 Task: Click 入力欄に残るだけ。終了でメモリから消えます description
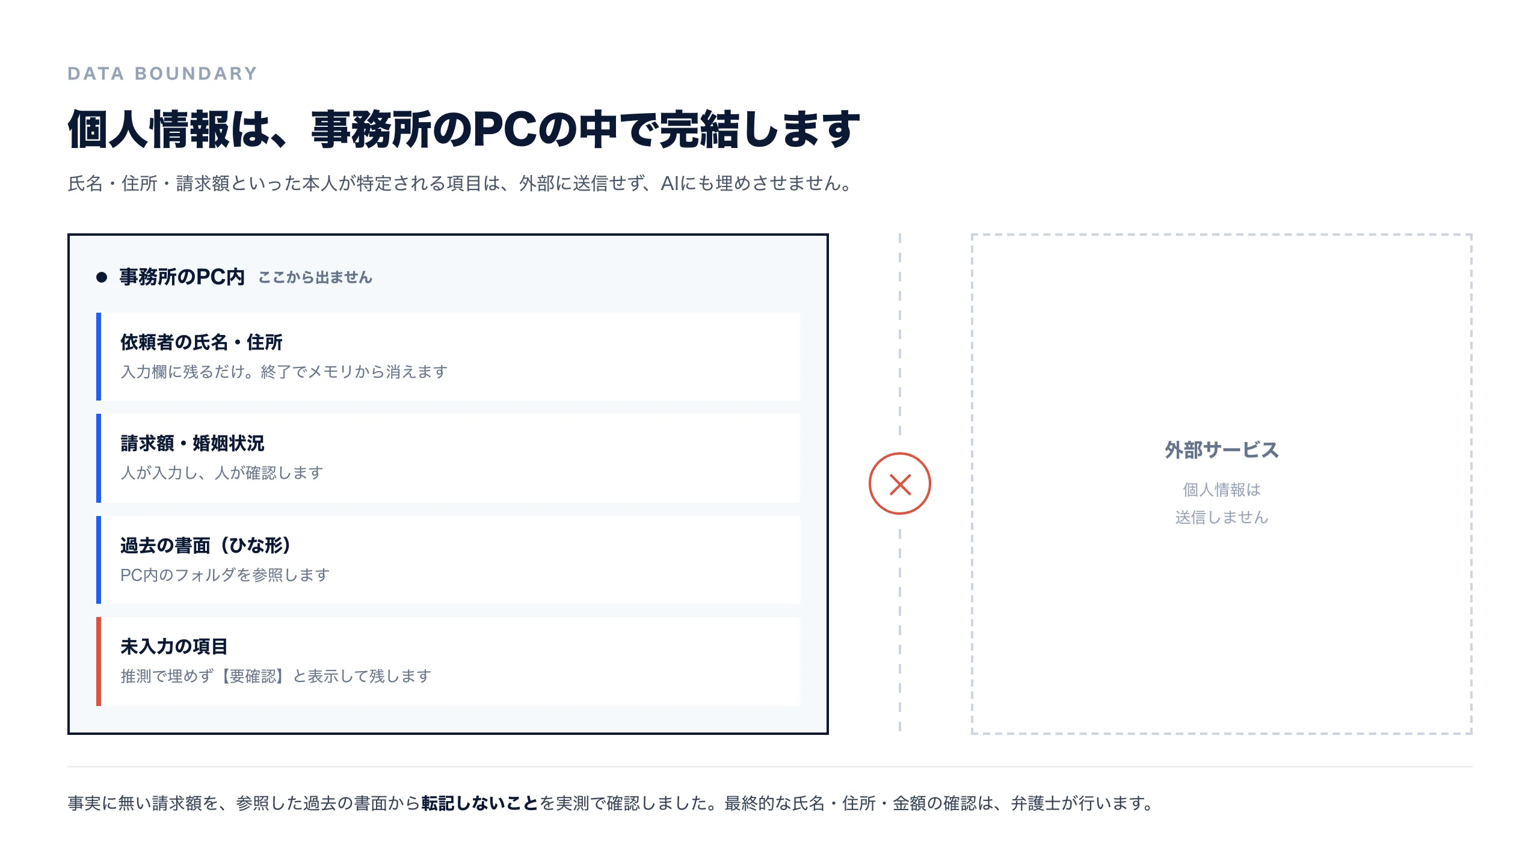click(284, 372)
